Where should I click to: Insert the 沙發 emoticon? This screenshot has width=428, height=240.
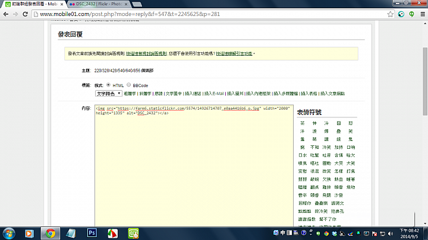[338, 196]
